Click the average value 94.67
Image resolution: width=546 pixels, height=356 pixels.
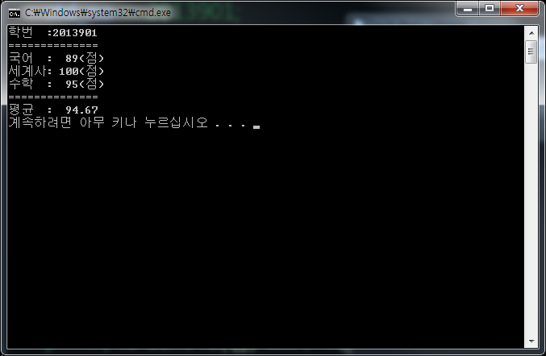(81, 110)
